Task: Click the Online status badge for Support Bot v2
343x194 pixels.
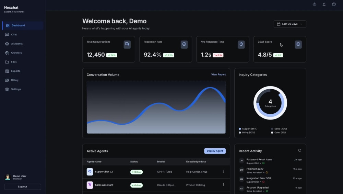Action: pyautogui.click(x=137, y=172)
